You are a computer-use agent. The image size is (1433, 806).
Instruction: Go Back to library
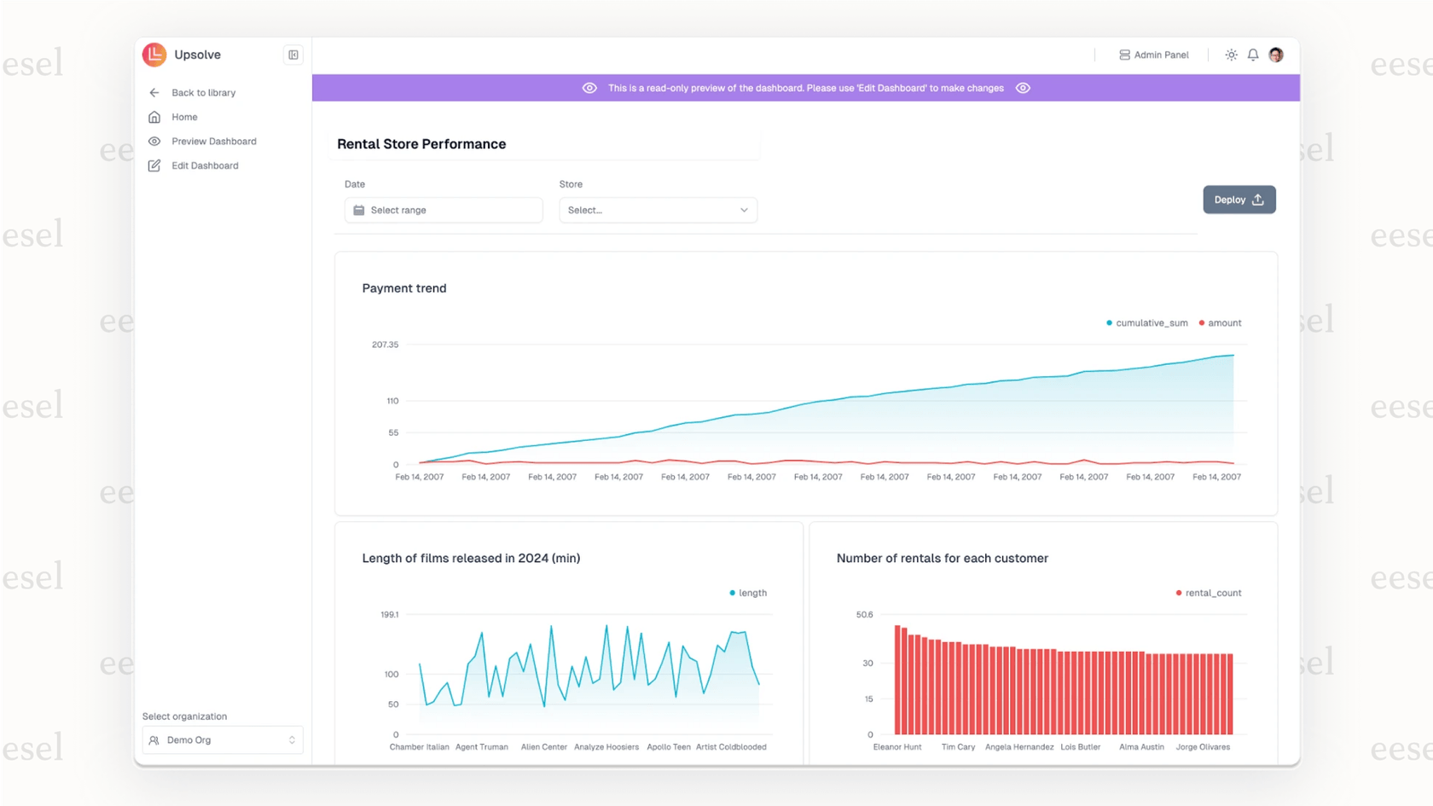pos(202,92)
